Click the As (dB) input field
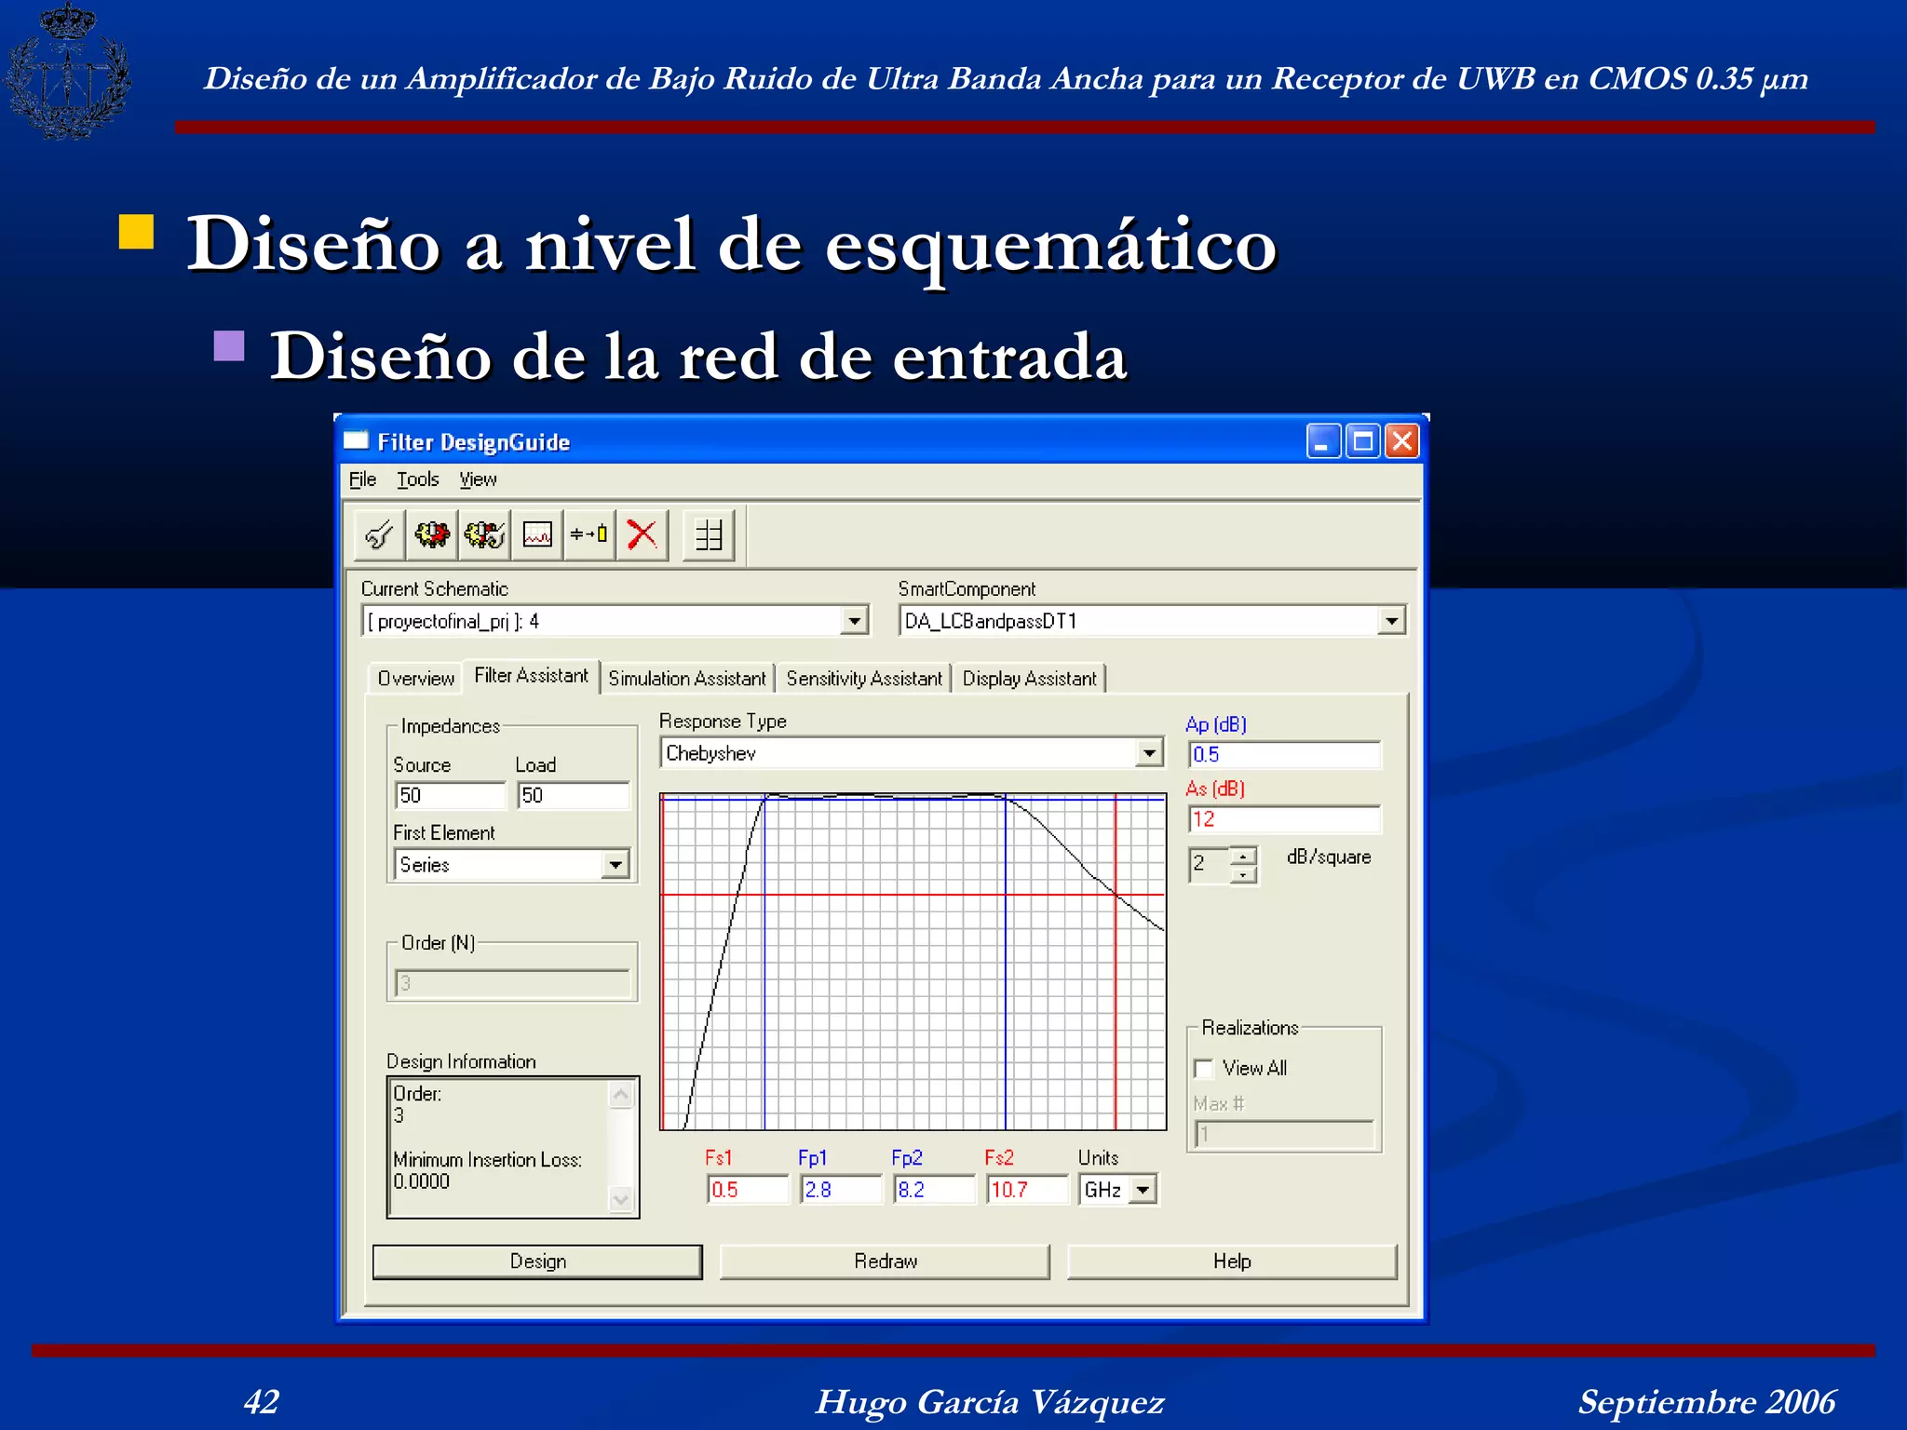The width and height of the screenshot is (1907, 1430). pos(1284,819)
